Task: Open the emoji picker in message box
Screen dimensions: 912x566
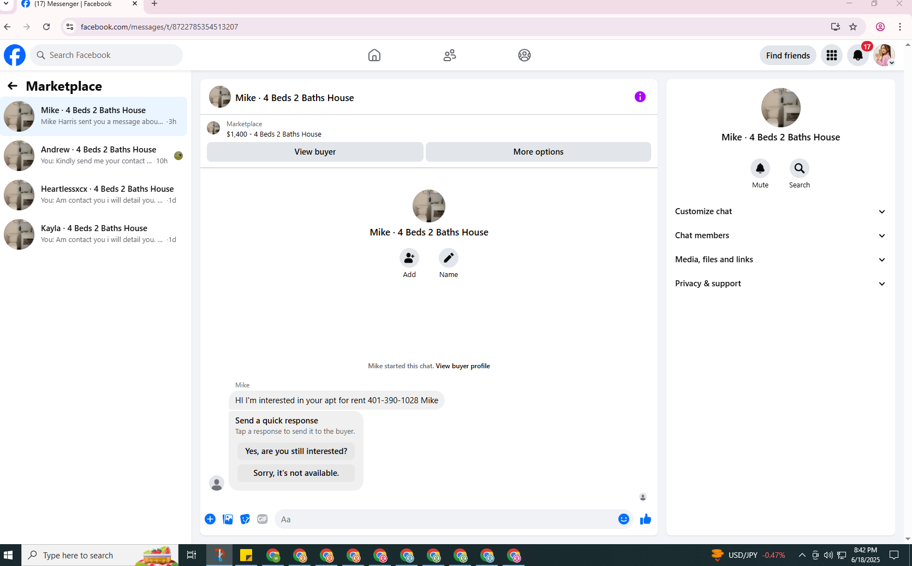Action: [624, 519]
